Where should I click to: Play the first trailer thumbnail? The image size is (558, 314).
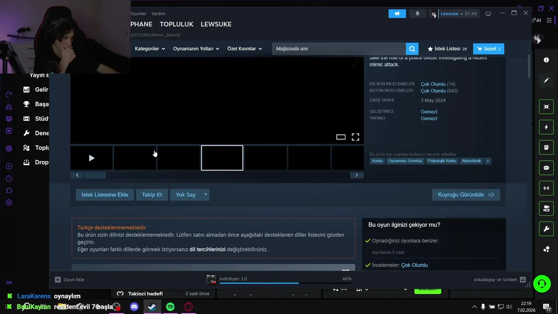(92, 158)
